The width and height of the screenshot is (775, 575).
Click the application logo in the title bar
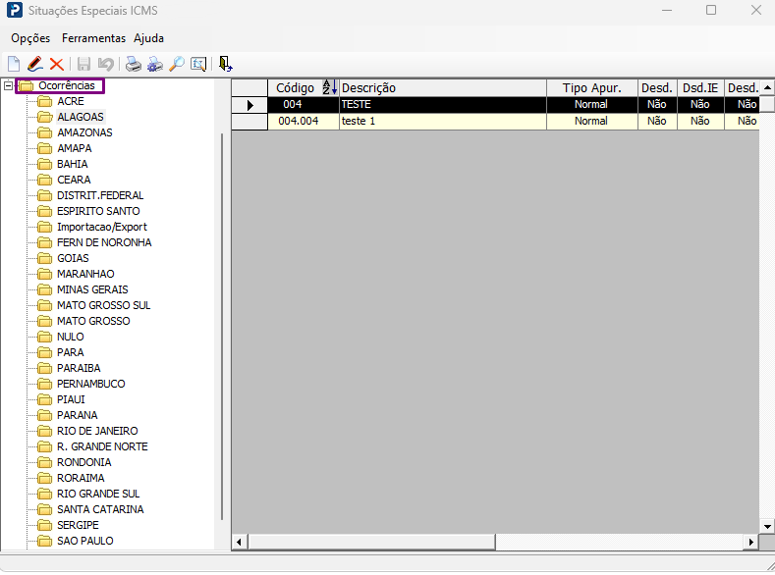[x=15, y=11]
